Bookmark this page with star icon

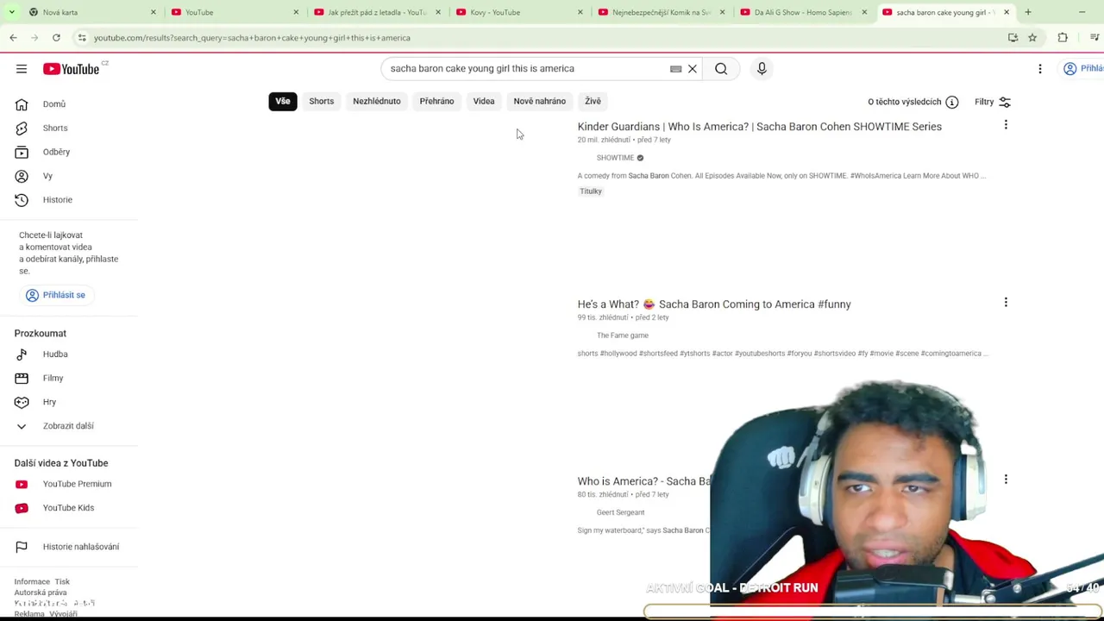(1032, 38)
